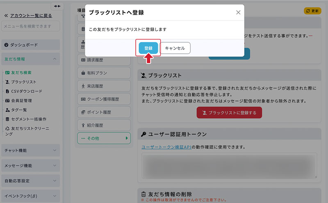The width and height of the screenshot is (328, 203).
Task: Click the キャンセル button in dialog
Action: click(175, 48)
